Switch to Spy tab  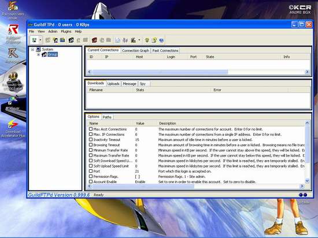click(143, 84)
